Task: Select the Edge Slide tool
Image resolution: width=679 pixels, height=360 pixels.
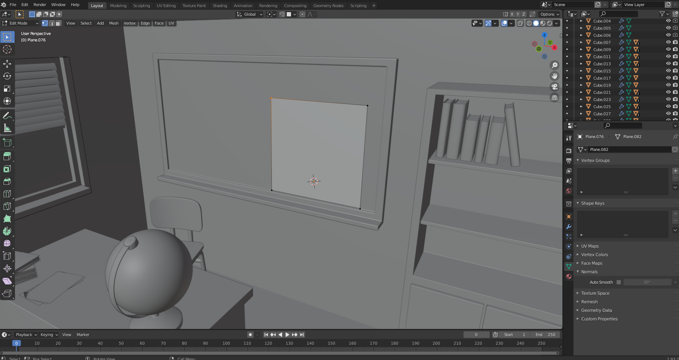Action: point(7,256)
